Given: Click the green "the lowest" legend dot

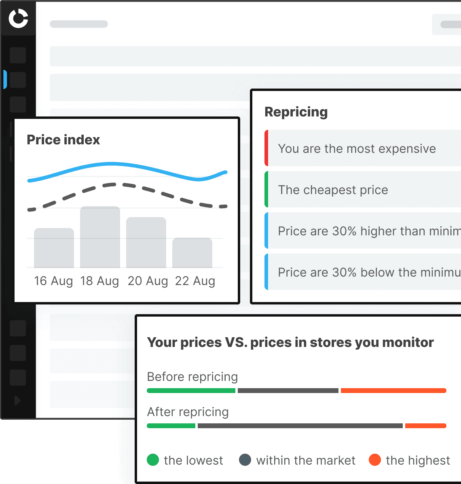Looking at the screenshot, I should (153, 460).
